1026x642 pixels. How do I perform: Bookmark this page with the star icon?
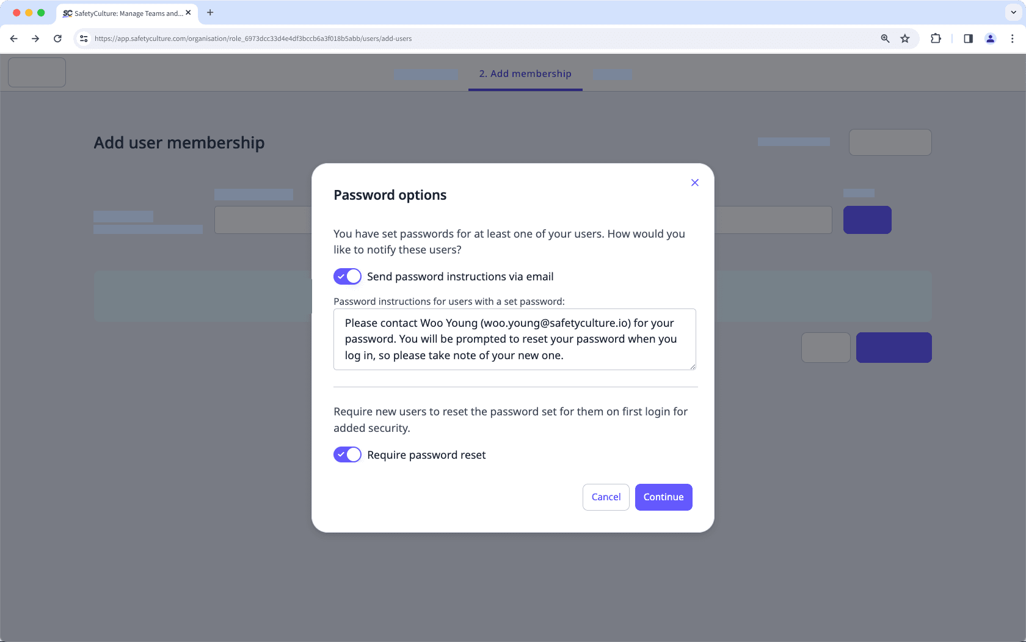pos(904,38)
